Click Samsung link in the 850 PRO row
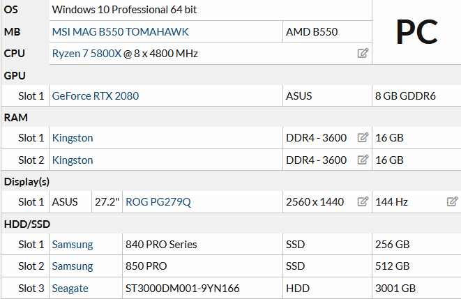Screen dimensions: 461x299 pyautogui.click(x=73, y=266)
